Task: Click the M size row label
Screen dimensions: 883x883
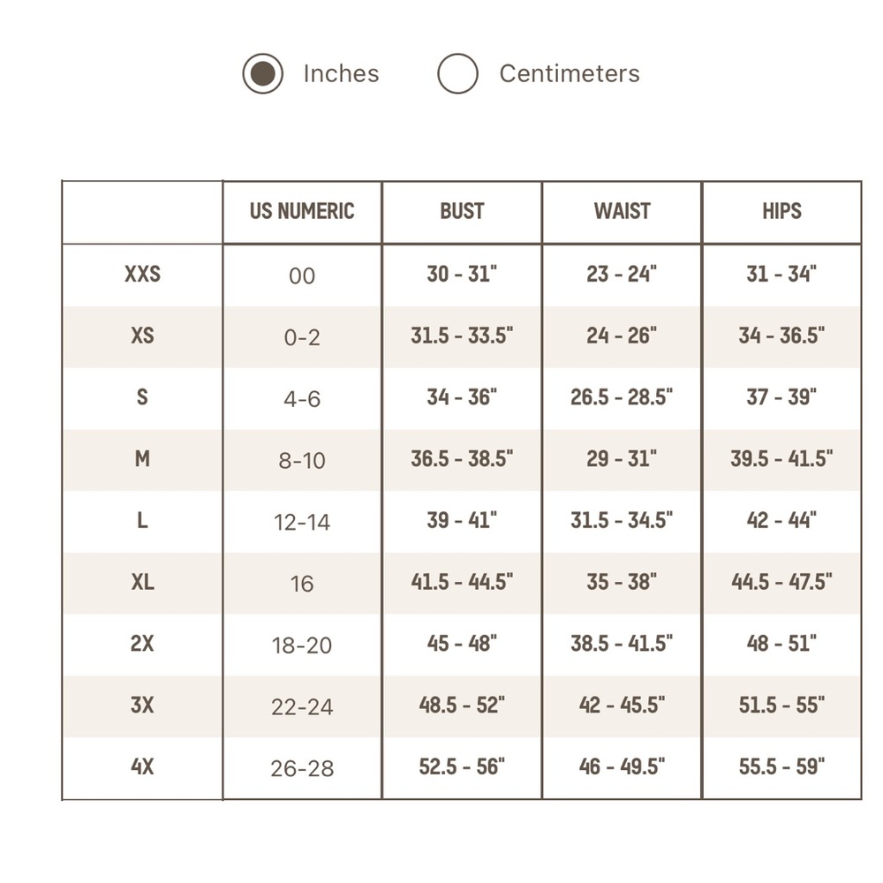Action: coord(142,459)
